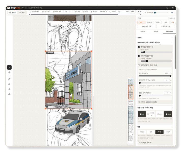Select the shapes tool at the toolbar bottom

point(9,94)
